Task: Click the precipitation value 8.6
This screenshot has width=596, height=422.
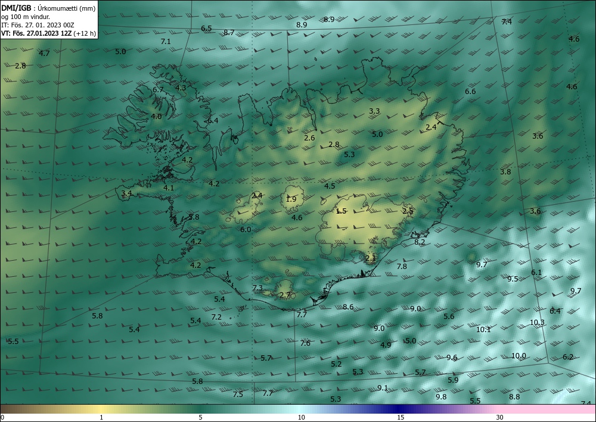Action: [348, 307]
